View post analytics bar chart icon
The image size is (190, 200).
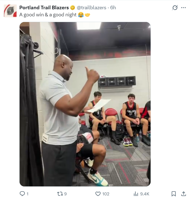(136, 194)
